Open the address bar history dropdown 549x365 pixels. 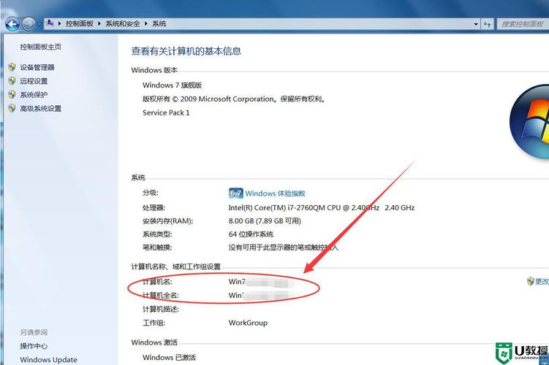click(x=476, y=24)
